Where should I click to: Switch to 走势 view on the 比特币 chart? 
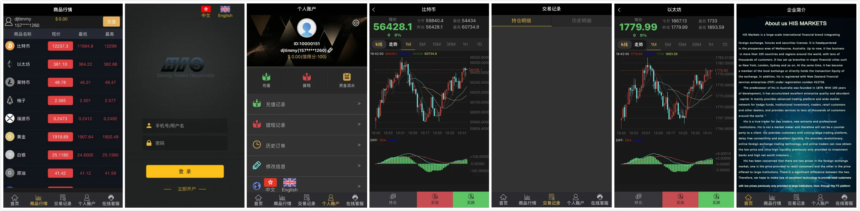[x=393, y=44]
